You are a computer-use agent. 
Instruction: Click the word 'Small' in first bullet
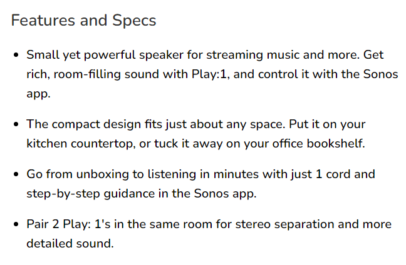point(43,55)
